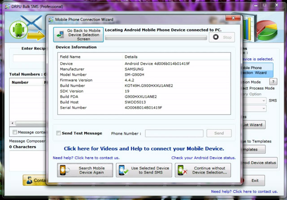Click the phone magnifier icon on the Search button
The width and height of the screenshot is (287, 200).
tap(65, 170)
